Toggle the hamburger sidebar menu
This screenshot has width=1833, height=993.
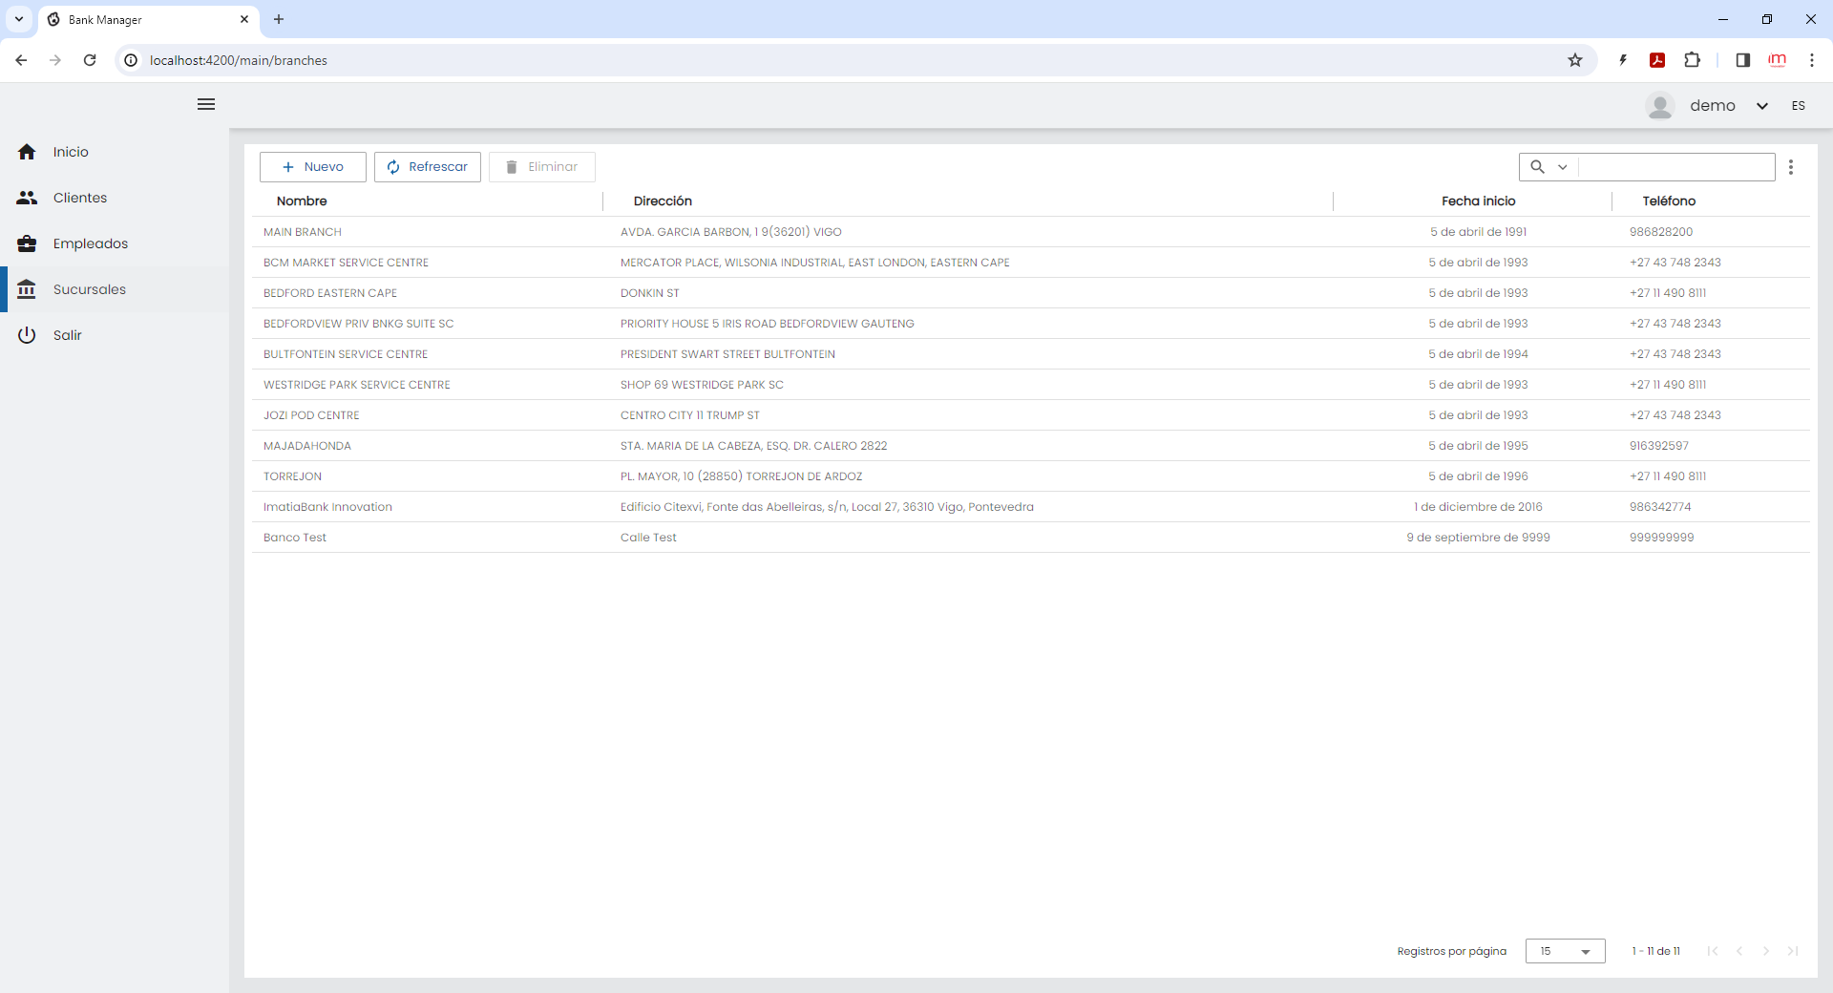pyautogui.click(x=206, y=104)
